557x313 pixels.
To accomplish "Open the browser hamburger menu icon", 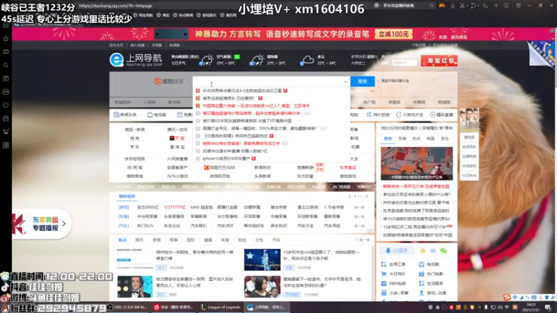I will [507, 6].
